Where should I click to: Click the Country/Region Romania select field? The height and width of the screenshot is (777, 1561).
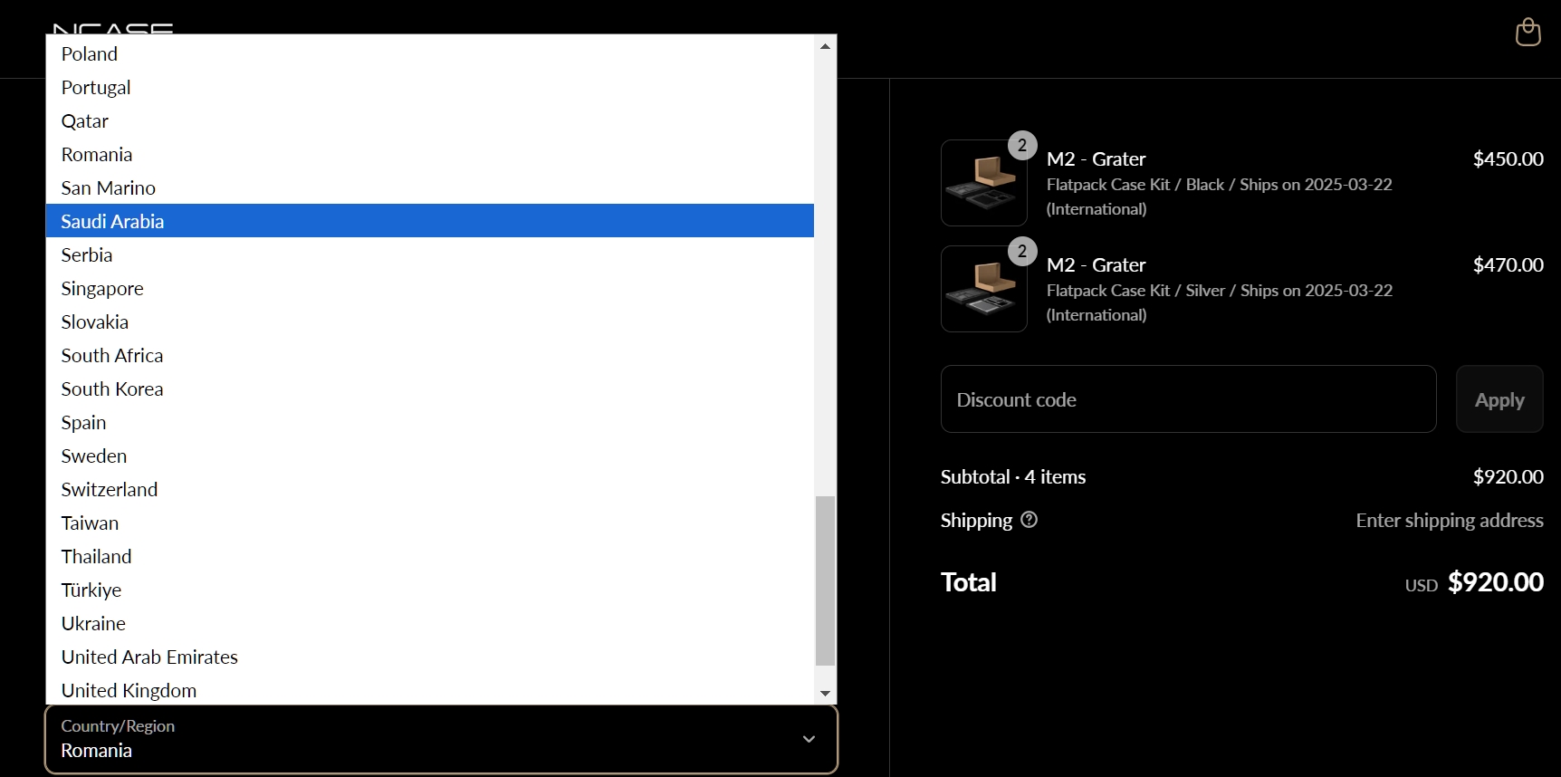[x=441, y=739]
